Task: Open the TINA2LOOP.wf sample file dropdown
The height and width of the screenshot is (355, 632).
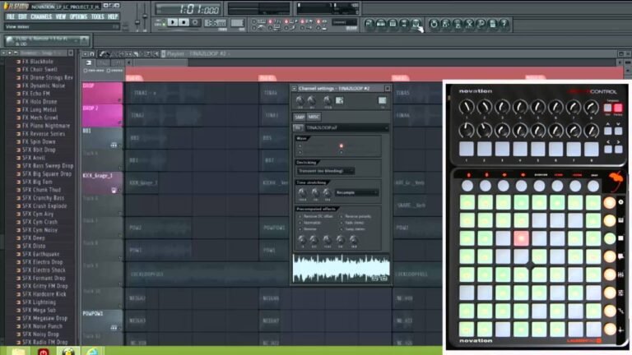Action: [x=346, y=127]
